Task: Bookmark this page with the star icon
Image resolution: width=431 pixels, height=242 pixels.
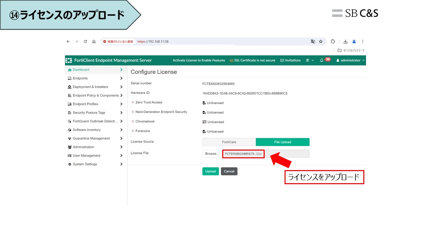Action: pyautogui.click(x=321, y=42)
